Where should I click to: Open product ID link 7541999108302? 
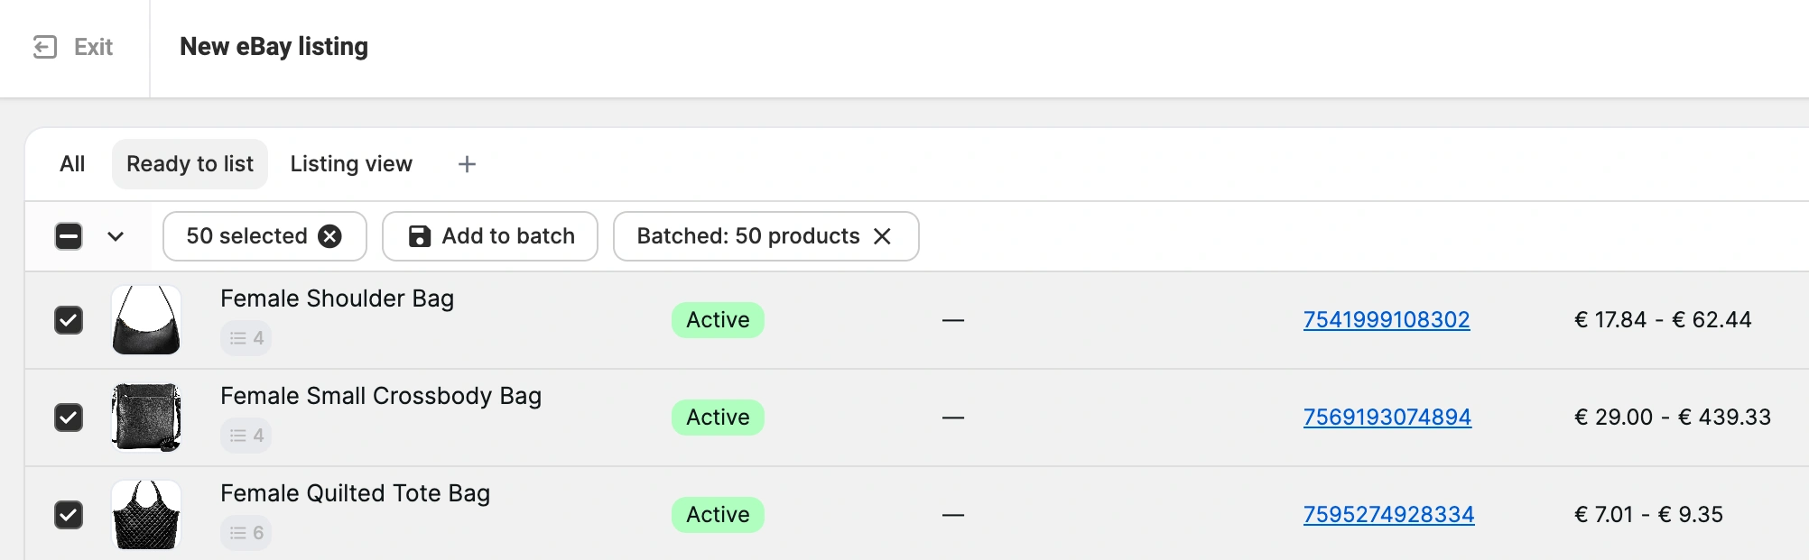click(x=1387, y=320)
